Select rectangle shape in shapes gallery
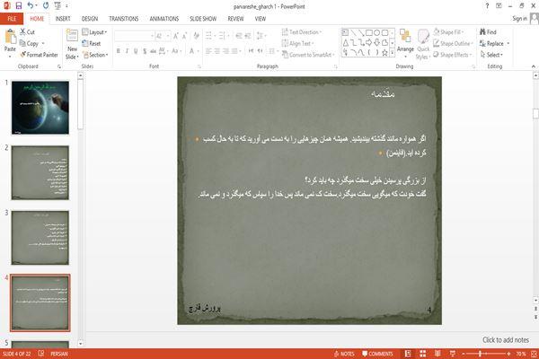Viewport: 539px width, 359px height. (369, 33)
